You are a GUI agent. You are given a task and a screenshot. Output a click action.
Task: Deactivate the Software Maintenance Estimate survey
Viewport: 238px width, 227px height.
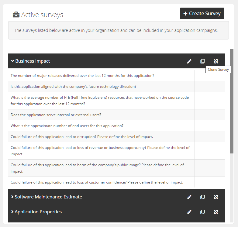pyautogui.click(x=216, y=197)
